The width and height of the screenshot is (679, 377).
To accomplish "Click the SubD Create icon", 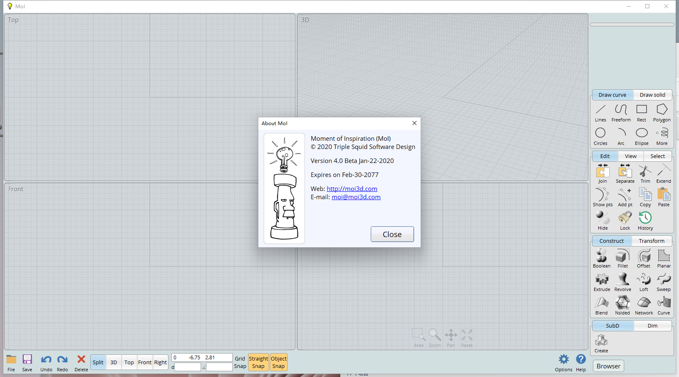I will point(601,343).
